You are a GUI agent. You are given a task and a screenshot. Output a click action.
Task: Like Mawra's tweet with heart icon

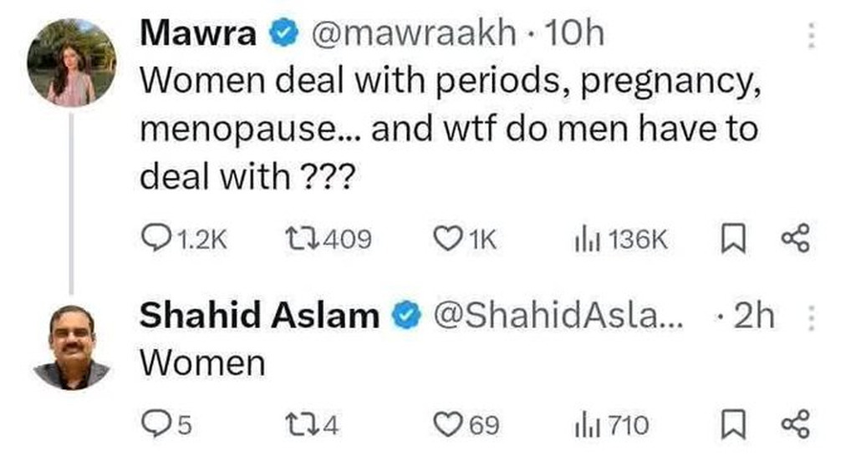[446, 241]
